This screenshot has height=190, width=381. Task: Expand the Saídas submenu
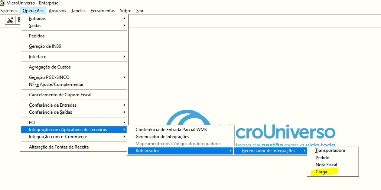(74, 26)
